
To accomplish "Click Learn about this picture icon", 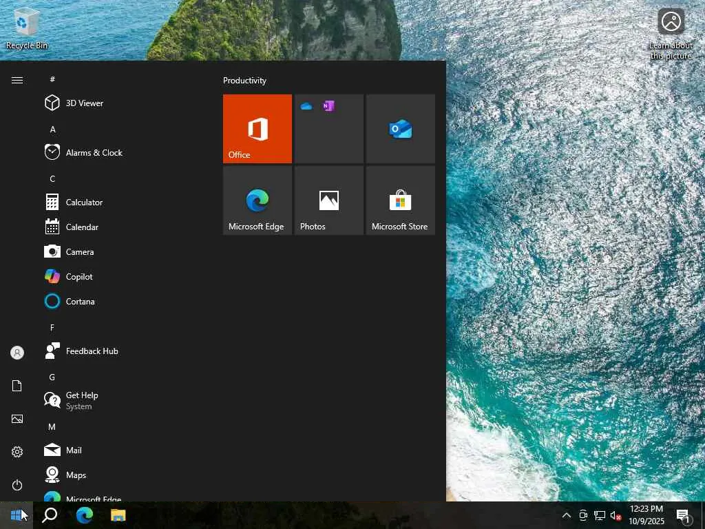I will point(671,35).
